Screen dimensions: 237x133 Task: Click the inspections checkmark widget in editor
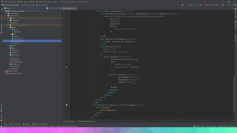(x=233, y=11)
